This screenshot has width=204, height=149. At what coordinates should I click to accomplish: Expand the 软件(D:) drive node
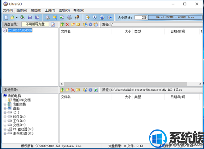pos(5,117)
